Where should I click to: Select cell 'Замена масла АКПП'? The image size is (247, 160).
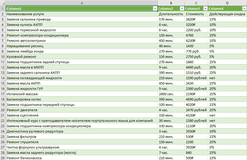coord(82,83)
